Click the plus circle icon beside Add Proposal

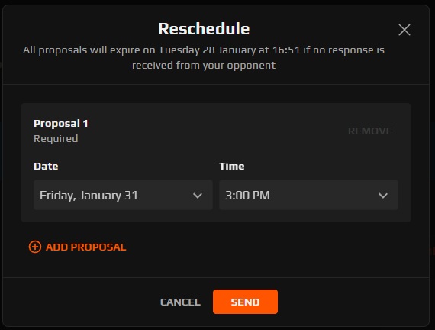35,247
